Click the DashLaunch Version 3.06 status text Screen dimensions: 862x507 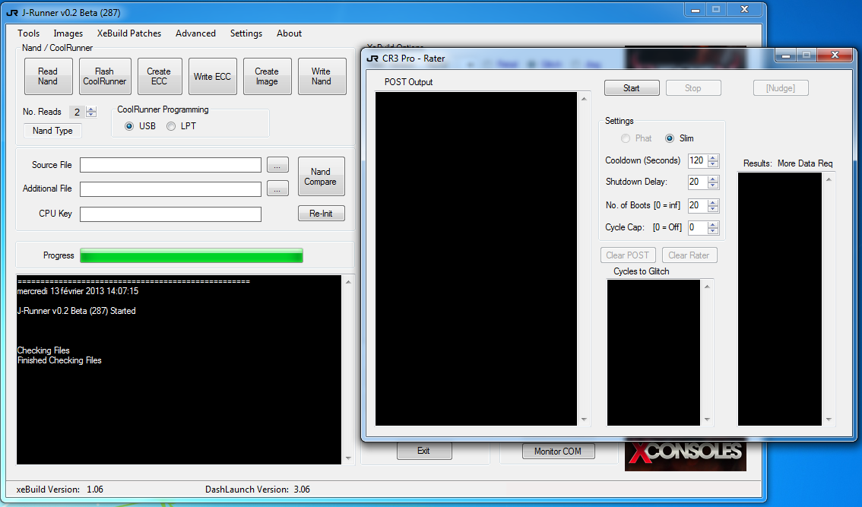[258, 490]
